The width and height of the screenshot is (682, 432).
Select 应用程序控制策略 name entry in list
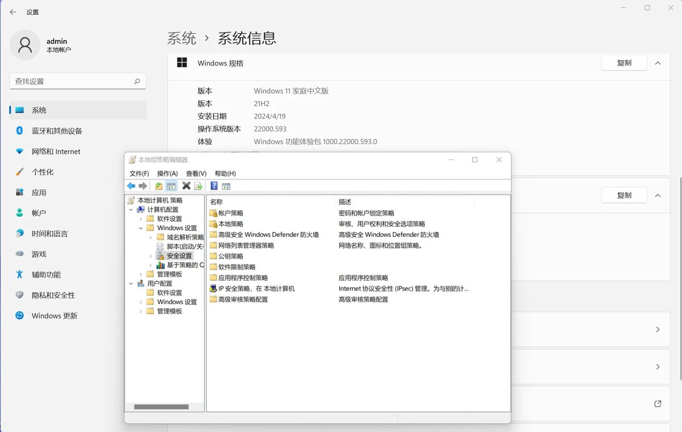click(243, 278)
